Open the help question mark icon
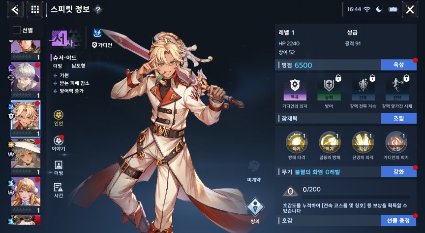Viewport: 425px width, 233px height. 98,10
